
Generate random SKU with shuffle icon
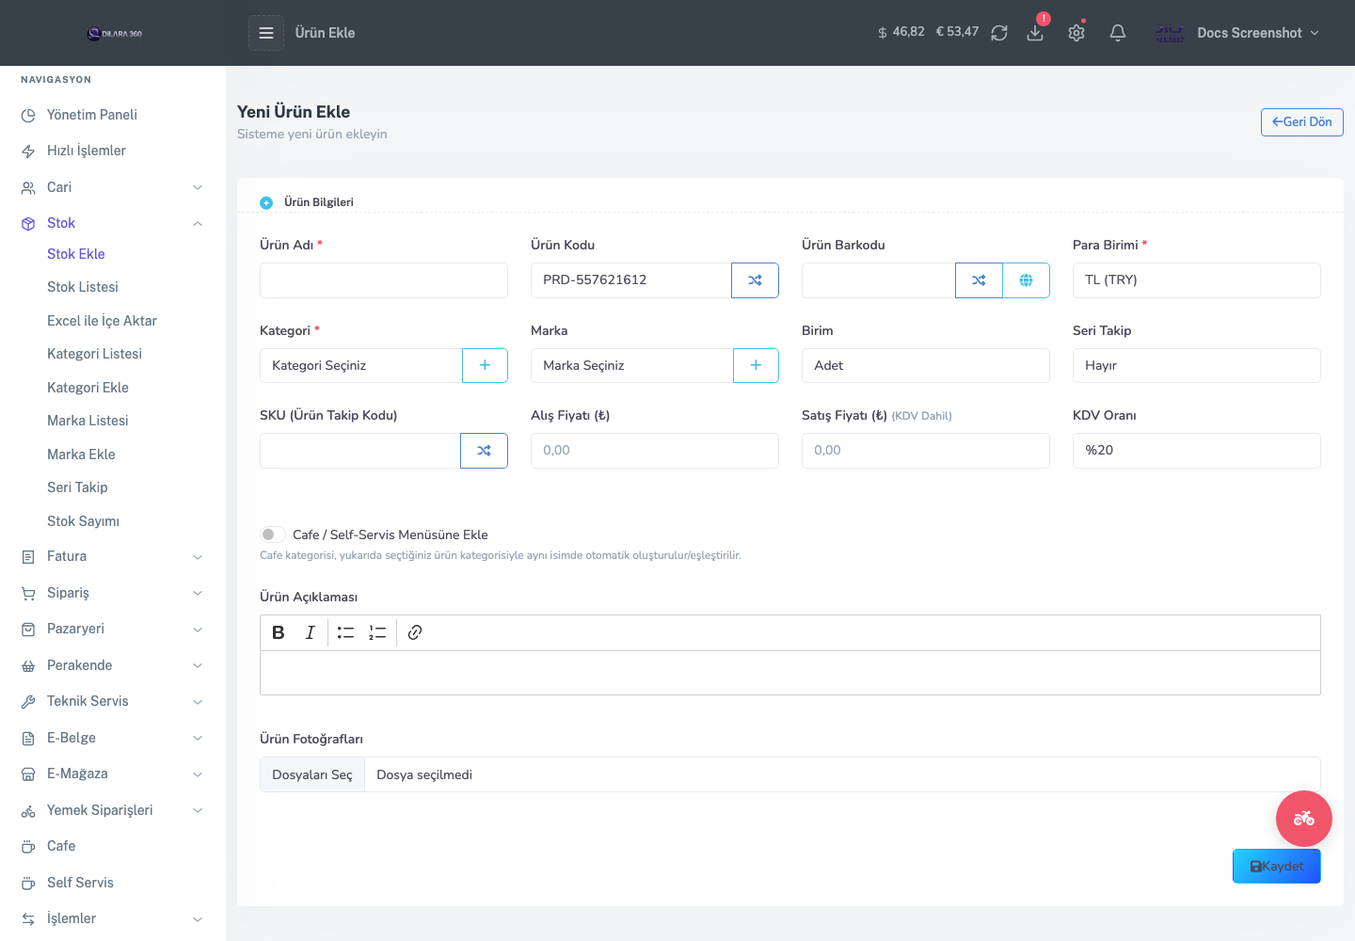(x=484, y=451)
